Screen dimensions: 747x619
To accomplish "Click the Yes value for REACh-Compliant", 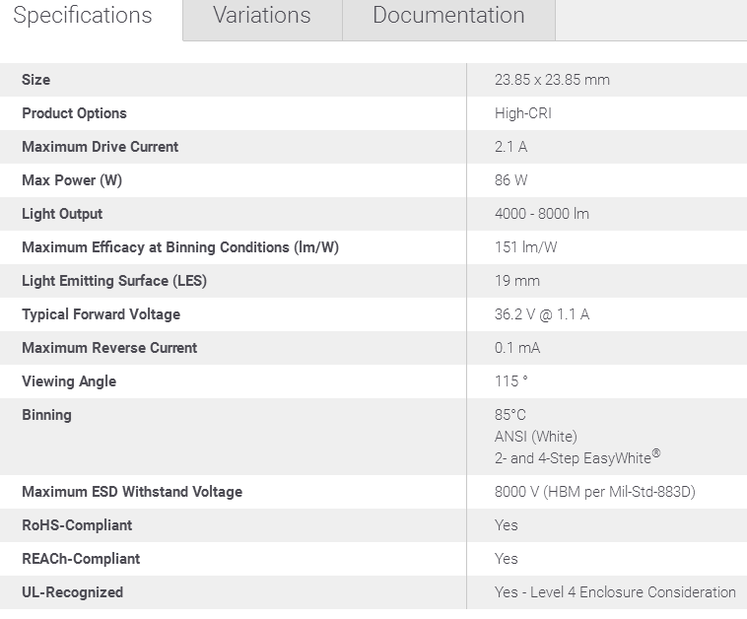I will click(506, 559).
